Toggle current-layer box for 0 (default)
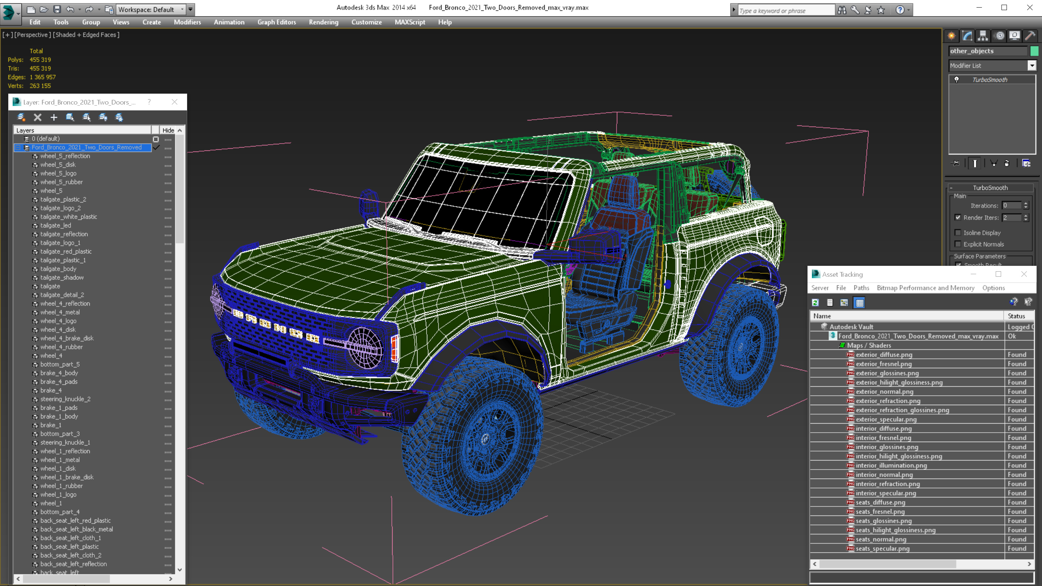 (x=156, y=139)
